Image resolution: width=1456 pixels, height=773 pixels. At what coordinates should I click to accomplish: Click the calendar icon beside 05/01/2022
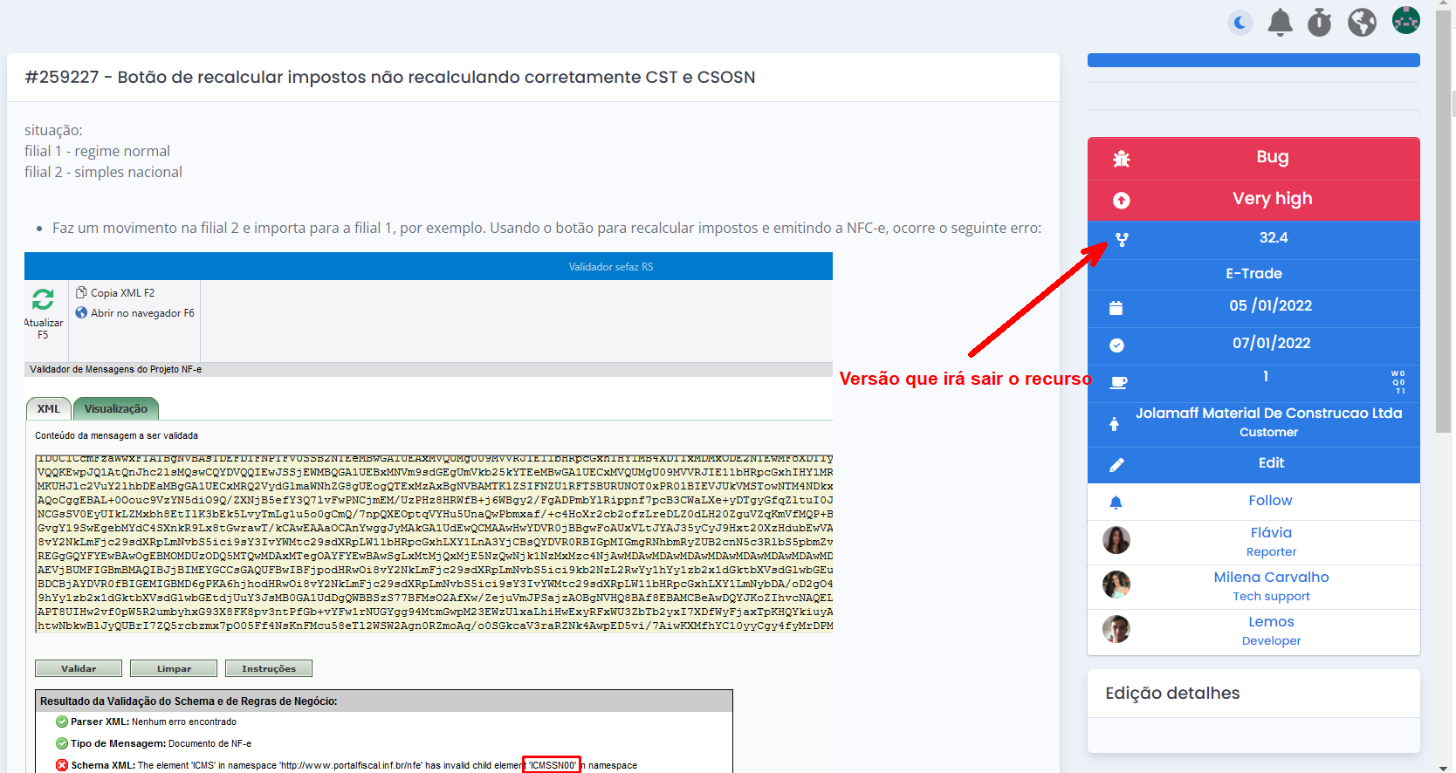point(1116,308)
